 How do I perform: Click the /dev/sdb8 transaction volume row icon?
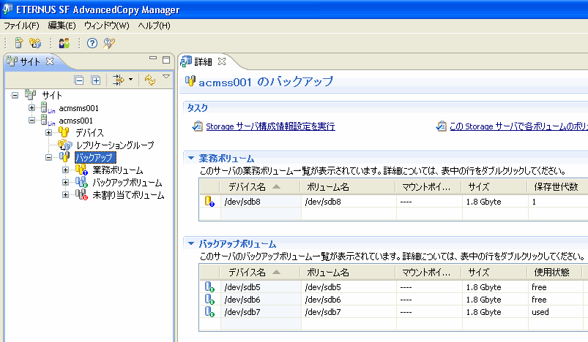[x=209, y=201]
